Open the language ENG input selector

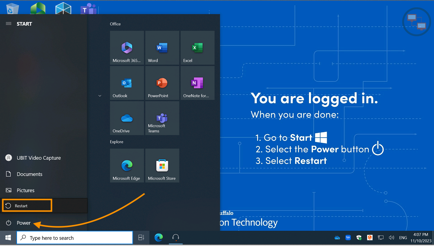(403, 238)
